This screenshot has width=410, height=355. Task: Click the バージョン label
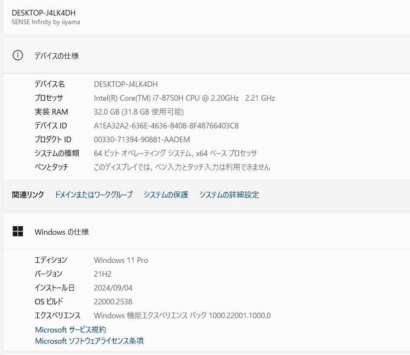point(48,274)
